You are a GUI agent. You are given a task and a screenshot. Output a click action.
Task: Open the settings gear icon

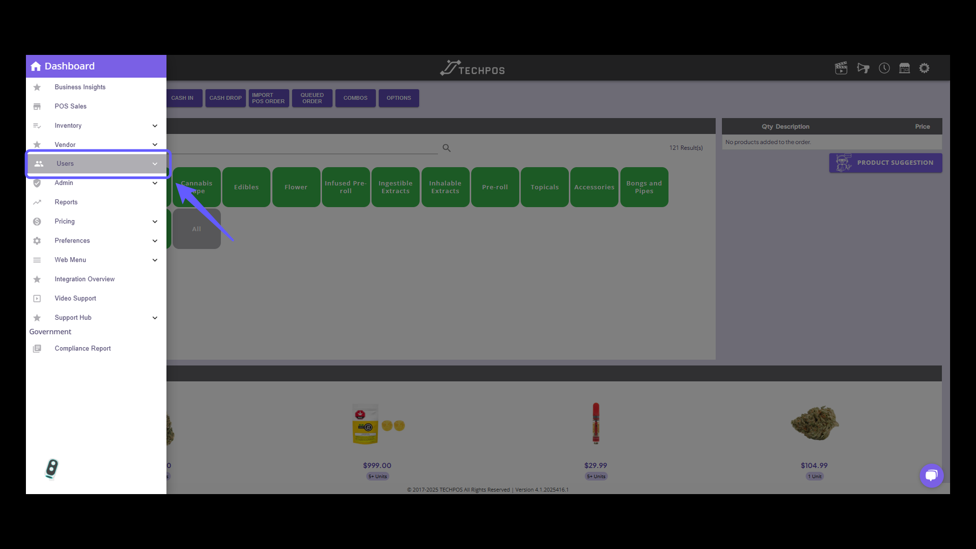point(924,68)
